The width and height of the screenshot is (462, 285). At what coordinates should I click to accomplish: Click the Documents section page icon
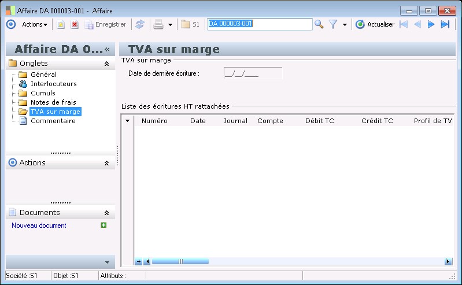pyautogui.click(x=12, y=212)
